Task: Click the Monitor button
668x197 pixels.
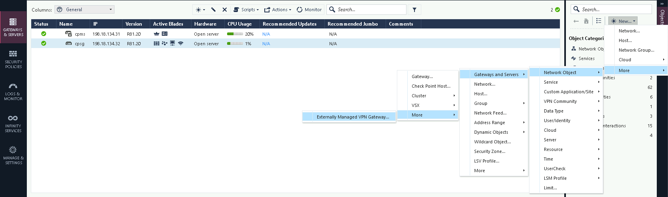Action: (309, 10)
